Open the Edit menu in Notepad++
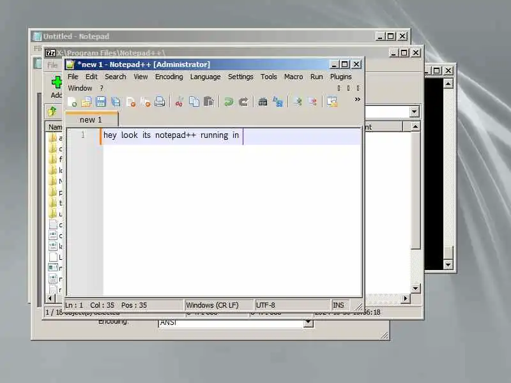 click(x=91, y=77)
